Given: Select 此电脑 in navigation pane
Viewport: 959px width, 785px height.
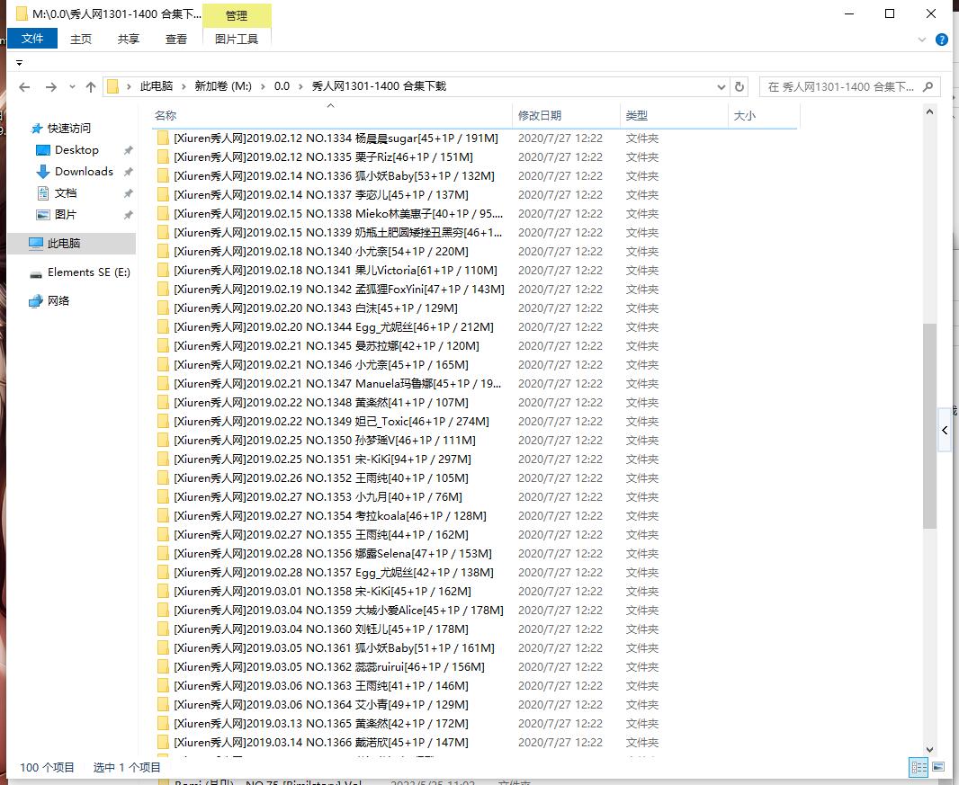Looking at the screenshot, I should [72, 244].
